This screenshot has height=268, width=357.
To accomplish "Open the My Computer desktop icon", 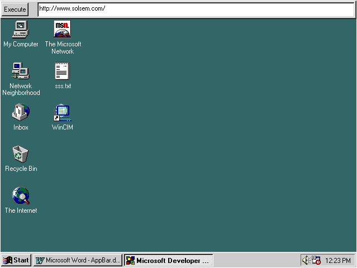I will click(21, 29).
